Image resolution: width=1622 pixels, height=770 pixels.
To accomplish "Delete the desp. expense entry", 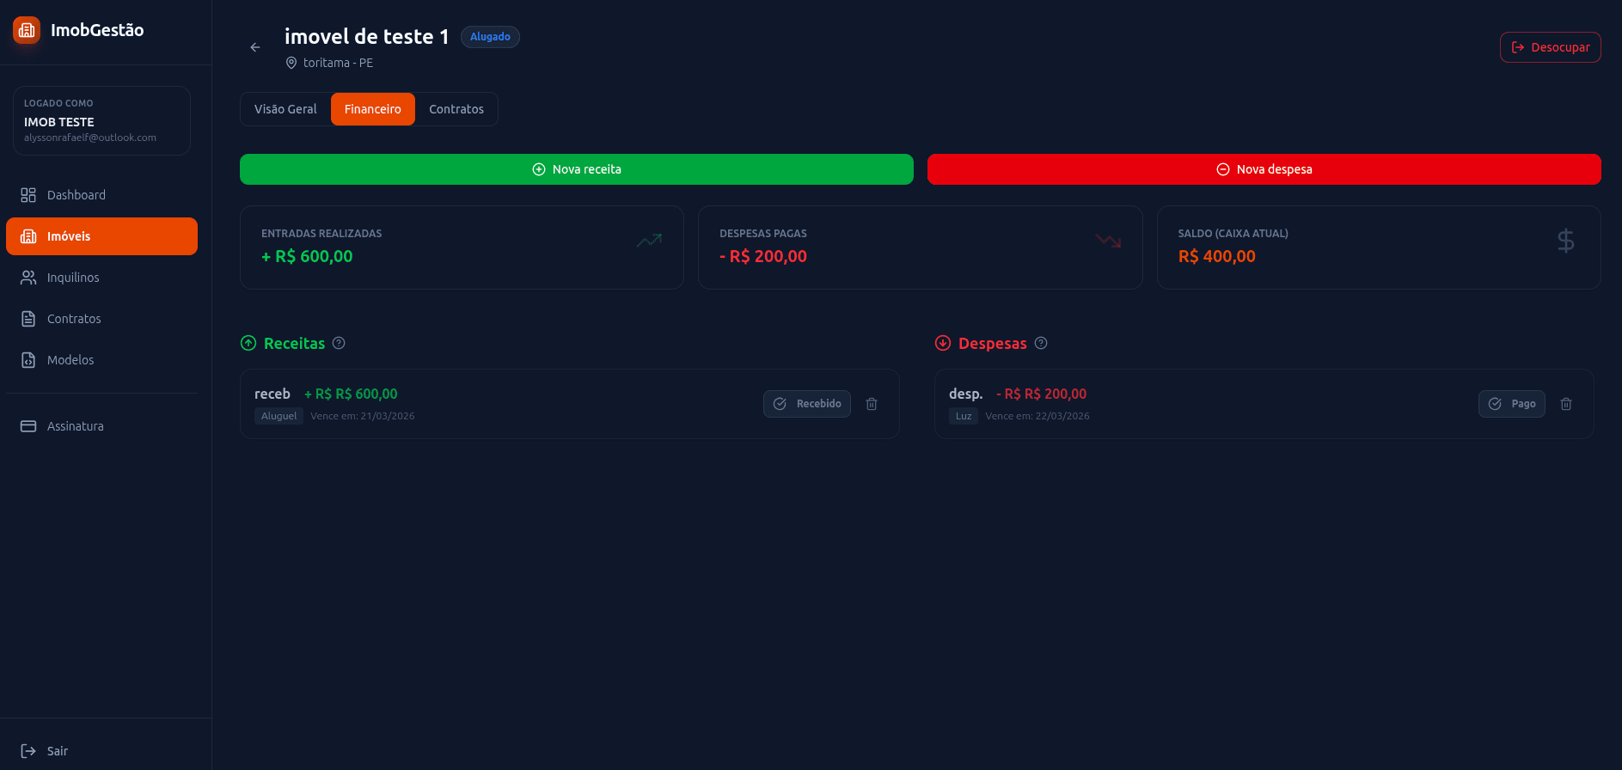I will pyautogui.click(x=1566, y=404).
